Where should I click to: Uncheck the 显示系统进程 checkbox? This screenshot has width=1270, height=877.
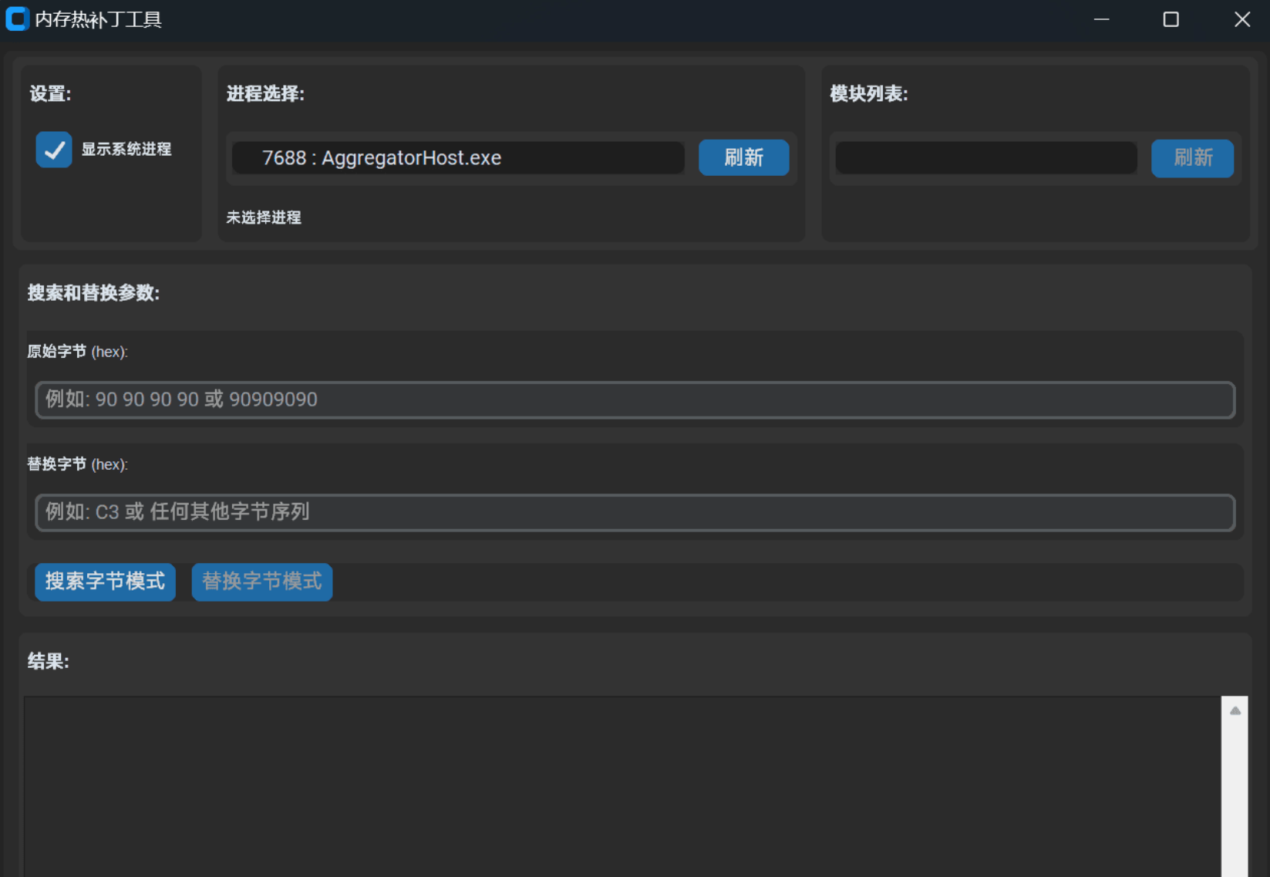click(x=54, y=150)
